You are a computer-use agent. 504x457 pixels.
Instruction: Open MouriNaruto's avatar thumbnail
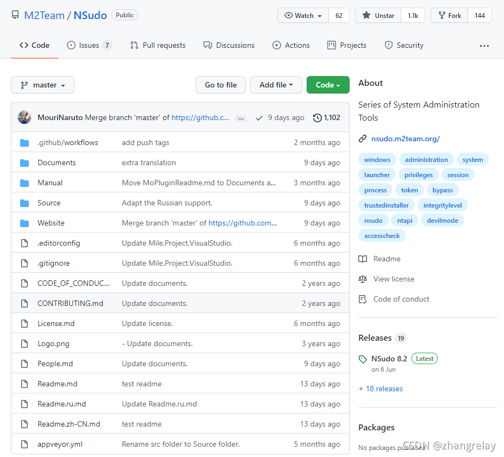click(x=24, y=117)
